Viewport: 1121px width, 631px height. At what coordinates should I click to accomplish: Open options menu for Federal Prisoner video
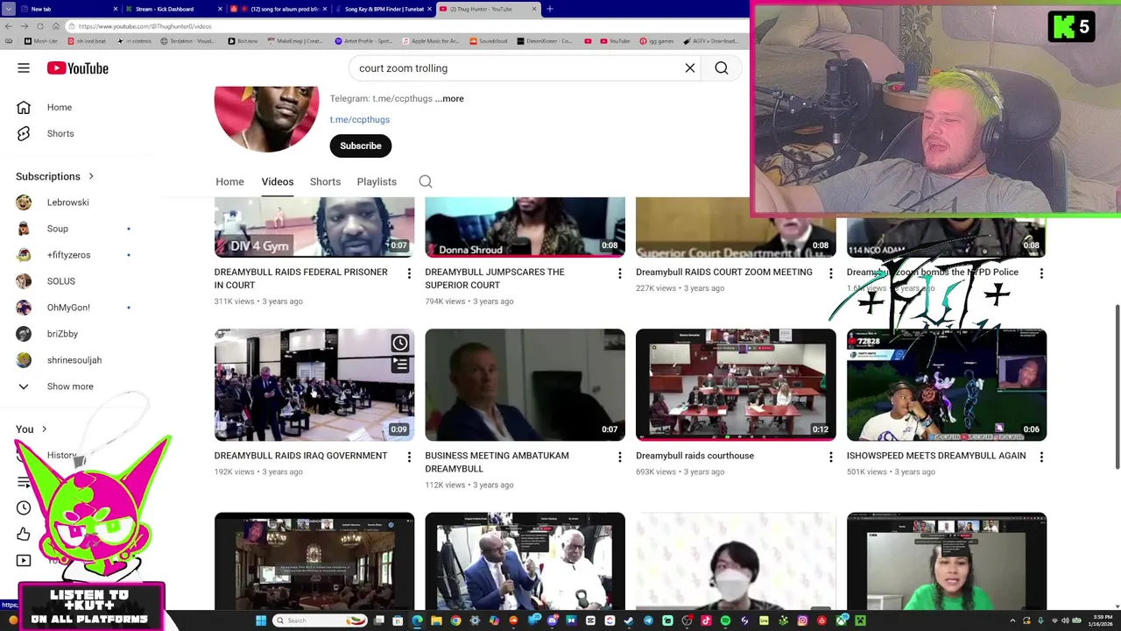pyautogui.click(x=409, y=273)
